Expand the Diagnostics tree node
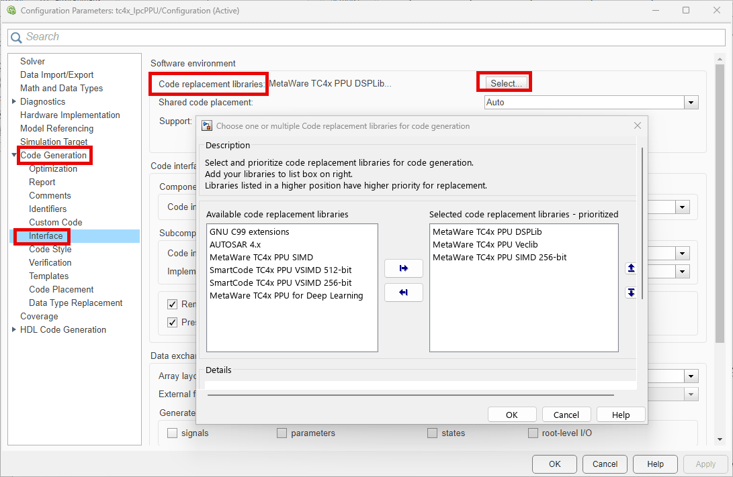Viewport: 733px width, 477px height. [x=14, y=101]
